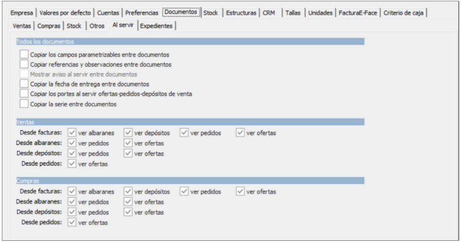Screen dimensions: 462x244
Task: Uncheck Ventas Desde facturas ver depósitos
Action: [x=128, y=133]
